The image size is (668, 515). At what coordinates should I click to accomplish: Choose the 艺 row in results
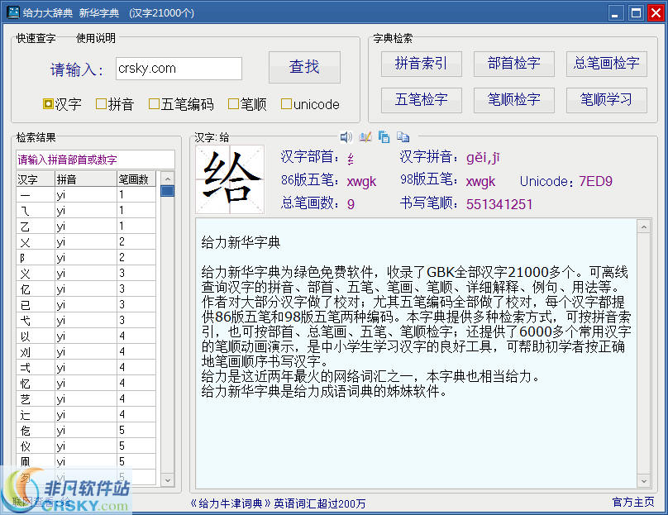point(86,400)
